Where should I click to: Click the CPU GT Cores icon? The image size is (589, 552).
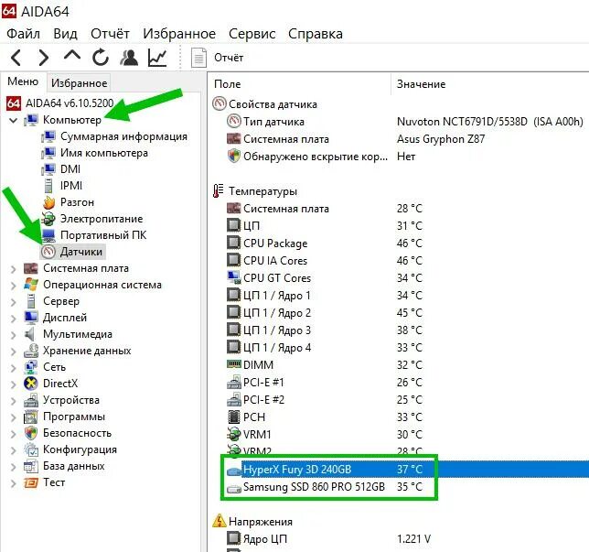[233, 278]
